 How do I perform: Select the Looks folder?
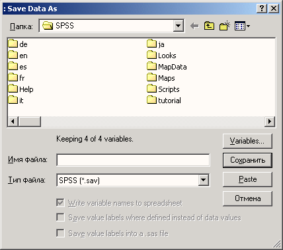click(161, 56)
